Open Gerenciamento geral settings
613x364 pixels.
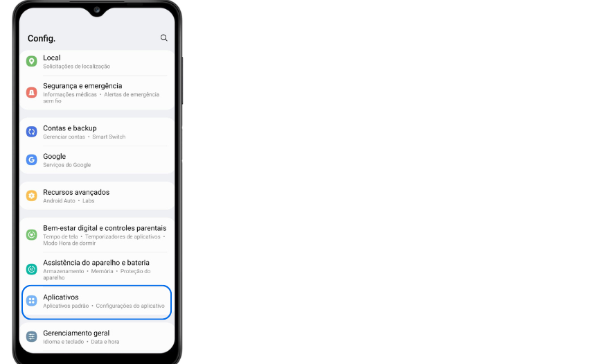97,336
